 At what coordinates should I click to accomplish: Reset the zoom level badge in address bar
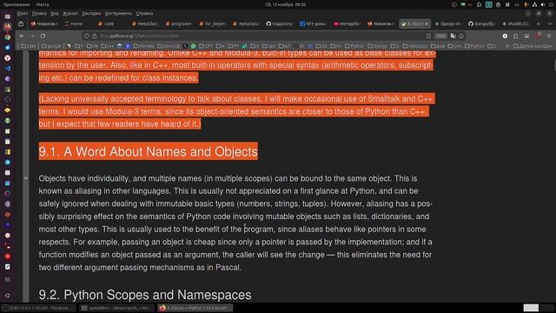(x=440, y=36)
